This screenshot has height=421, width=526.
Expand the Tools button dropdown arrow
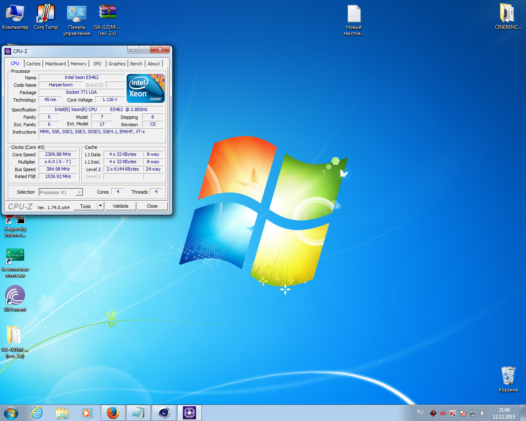pyautogui.click(x=100, y=206)
